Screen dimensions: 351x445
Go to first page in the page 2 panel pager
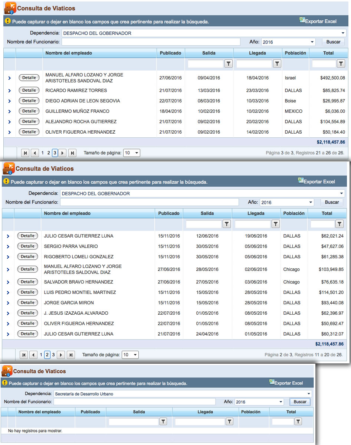[24, 355]
